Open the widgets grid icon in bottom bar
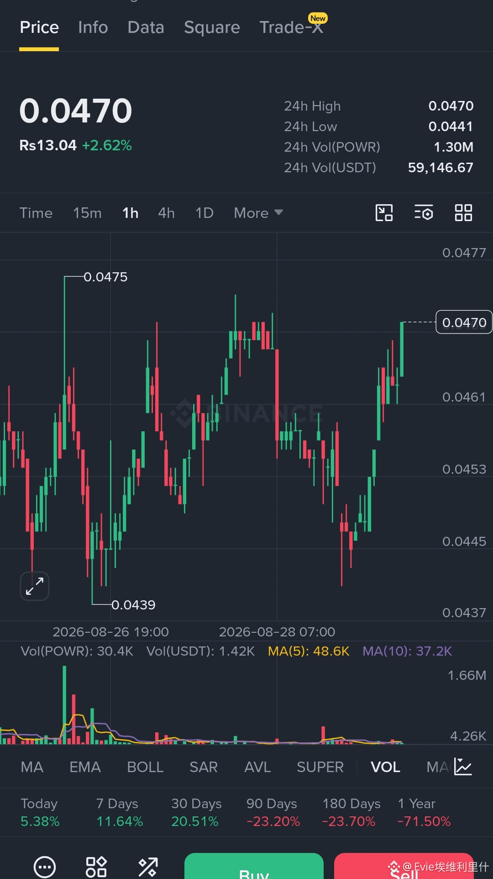Screen dimensions: 493x879 click(x=96, y=867)
